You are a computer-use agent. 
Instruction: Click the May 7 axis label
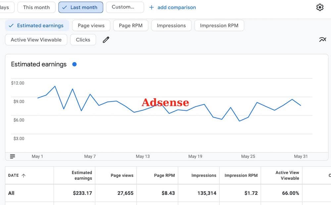point(90,156)
